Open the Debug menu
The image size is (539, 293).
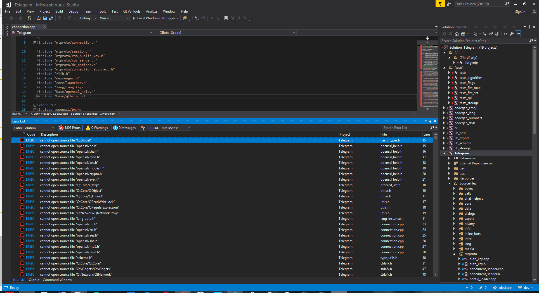tap(73, 11)
